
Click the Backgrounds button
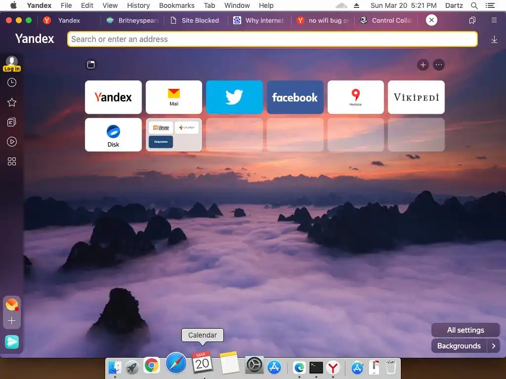[459, 346]
